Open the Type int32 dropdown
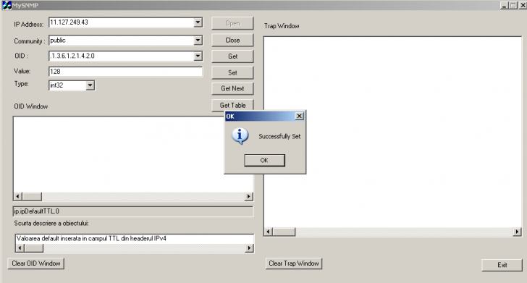Image resolution: width=527 pixels, height=283 pixels. 90,85
